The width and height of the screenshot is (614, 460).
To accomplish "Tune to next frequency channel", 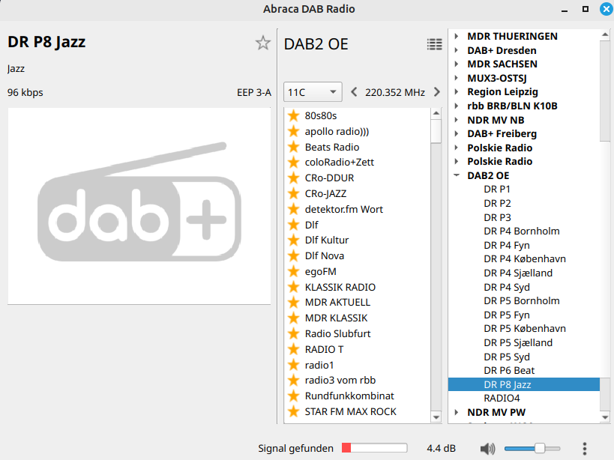I will coord(436,92).
